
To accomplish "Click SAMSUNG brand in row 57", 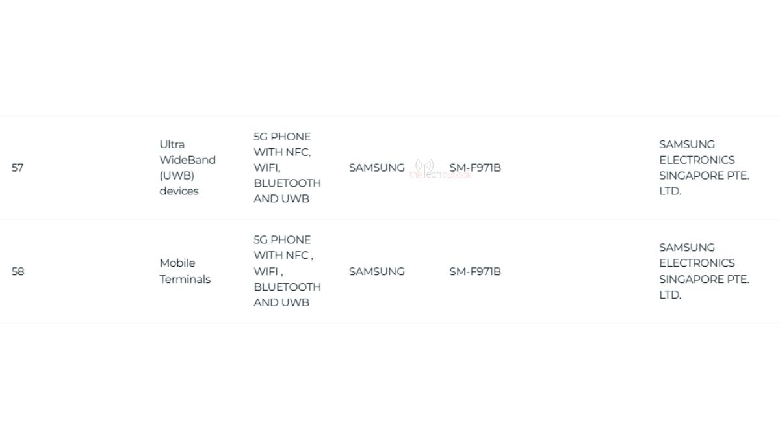I will coord(376,168).
